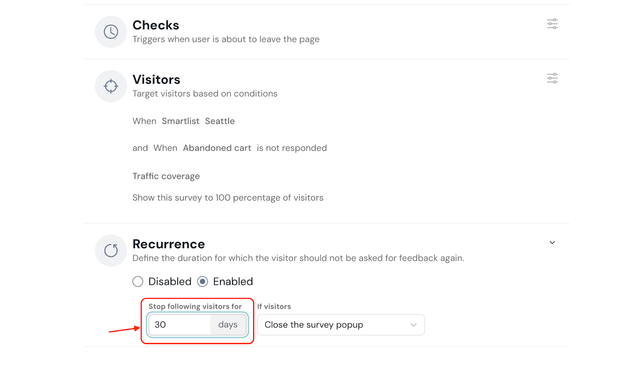Click the Seattle smartlist value
This screenshot has width=619, height=387.
[220, 121]
